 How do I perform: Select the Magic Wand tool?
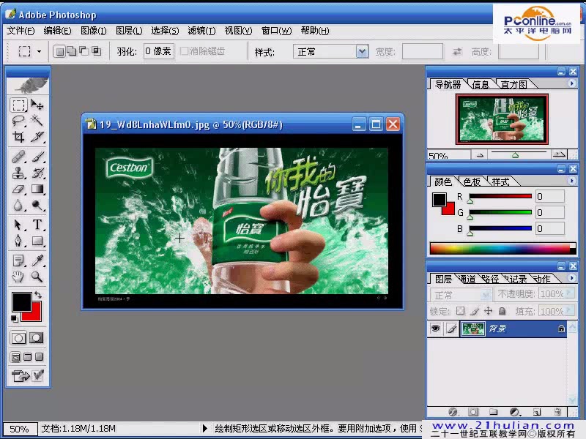coord(37,121)
